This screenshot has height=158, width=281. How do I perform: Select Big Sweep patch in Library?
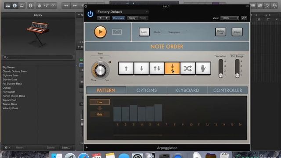9,67
